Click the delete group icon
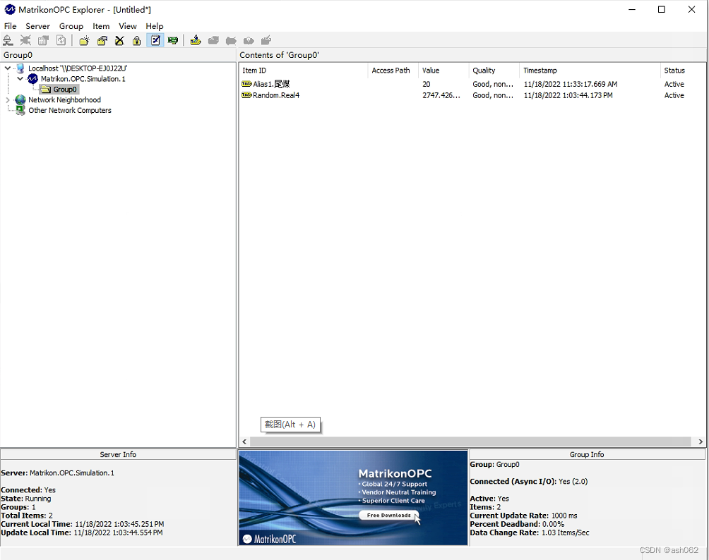The height and width of the screenshot is (560, 709). click(x=119, y=41)
